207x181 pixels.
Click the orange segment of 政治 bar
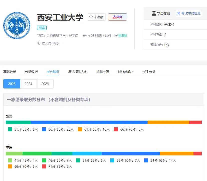(168, 122)
